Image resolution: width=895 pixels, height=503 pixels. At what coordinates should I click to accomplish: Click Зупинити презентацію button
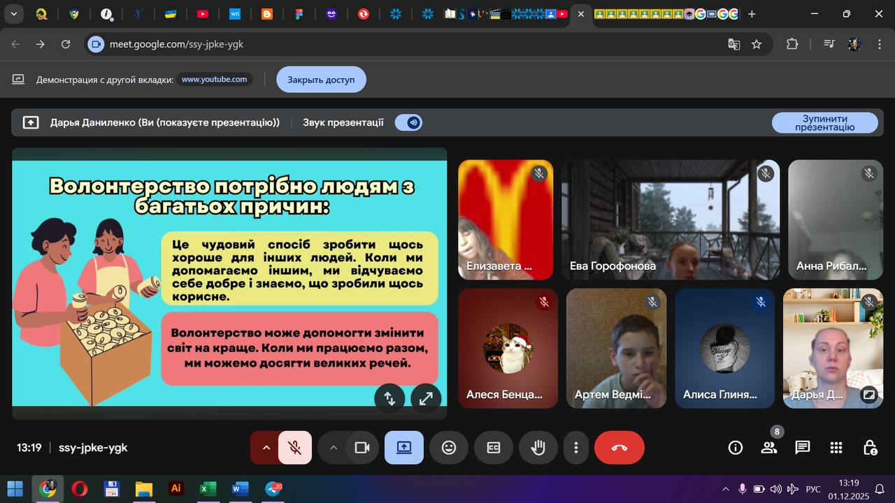824,123
